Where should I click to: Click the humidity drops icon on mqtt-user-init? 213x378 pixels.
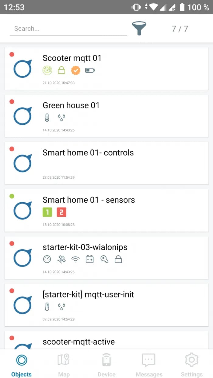coord(61,307)
